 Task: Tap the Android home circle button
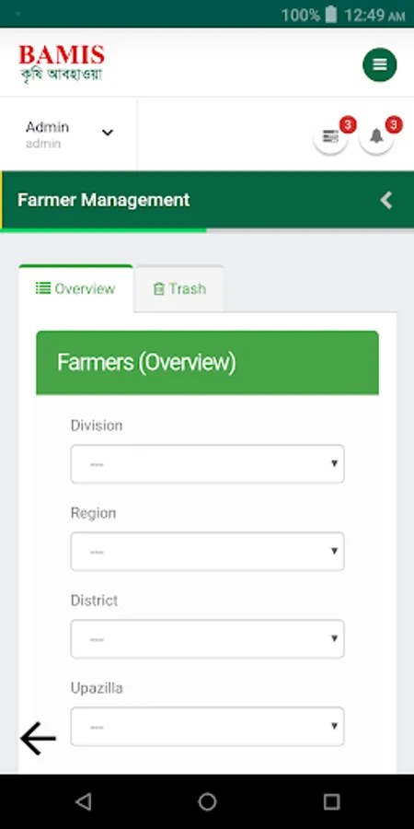pos(207,801)
